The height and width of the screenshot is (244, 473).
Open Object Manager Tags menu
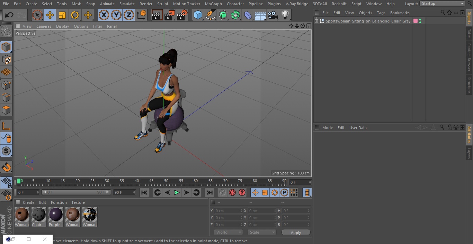coord(381,13)
